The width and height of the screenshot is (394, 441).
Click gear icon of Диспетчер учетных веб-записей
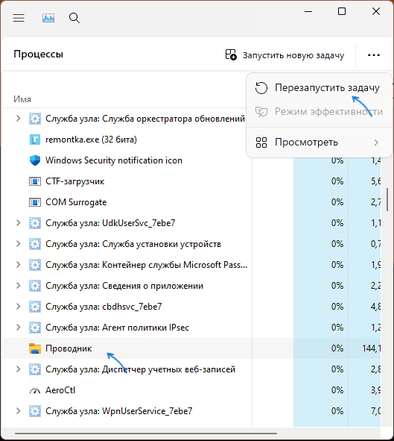click(35, 369)
